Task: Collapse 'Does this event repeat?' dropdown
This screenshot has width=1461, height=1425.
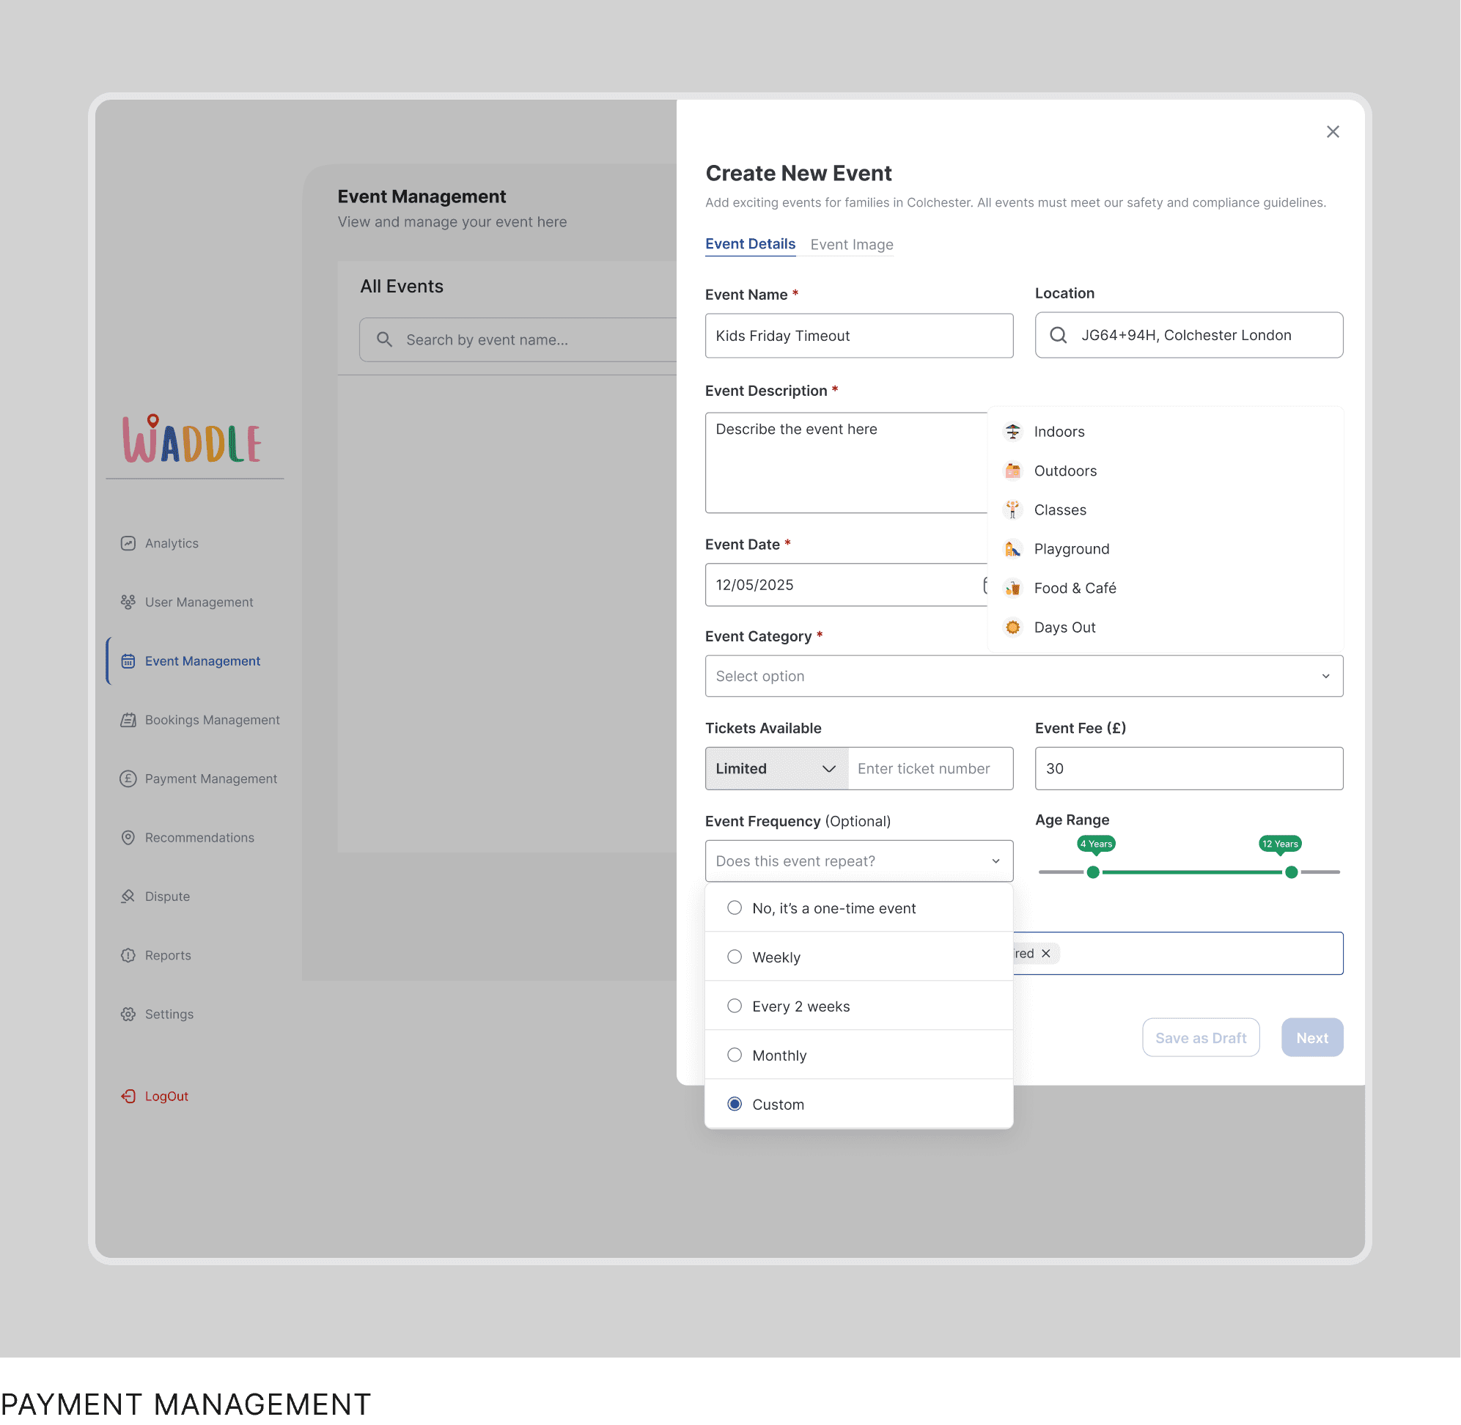Action: 858,861
